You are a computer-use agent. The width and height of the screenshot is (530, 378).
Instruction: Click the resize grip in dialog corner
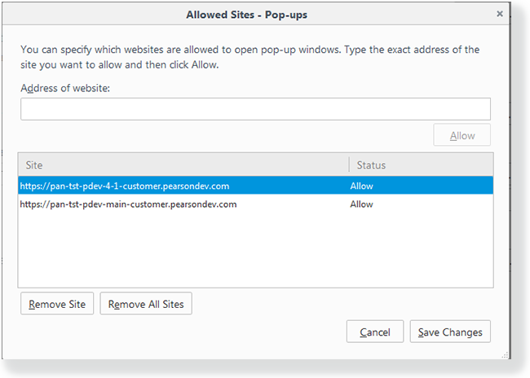point(505,354)
